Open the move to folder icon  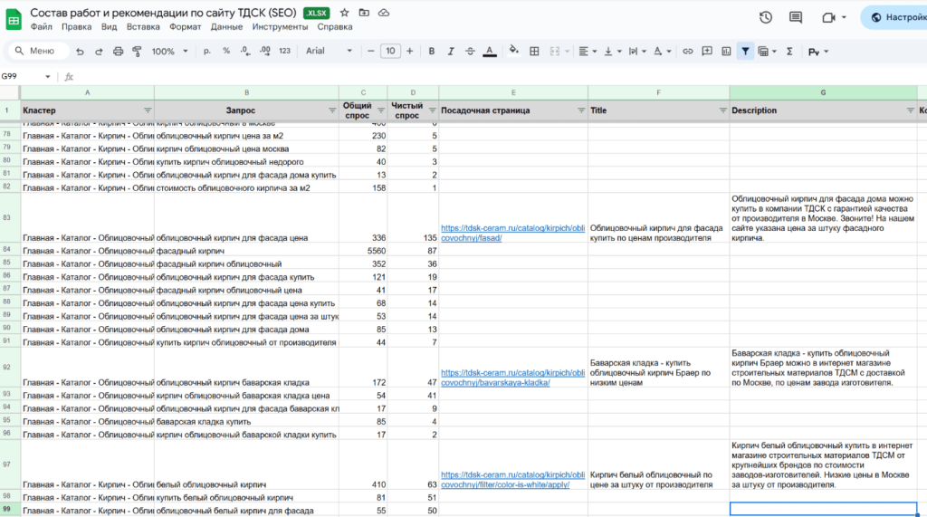click(x=364, y=13)
